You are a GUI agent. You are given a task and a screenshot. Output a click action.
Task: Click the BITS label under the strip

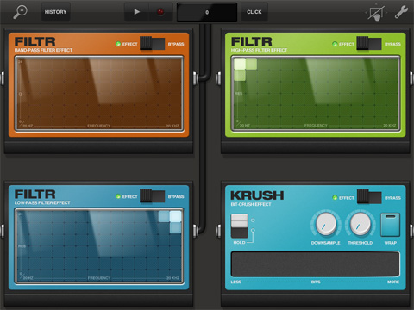(x=316, y=282)
